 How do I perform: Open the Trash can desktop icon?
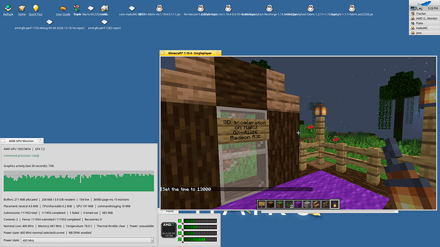pos(77,8)
